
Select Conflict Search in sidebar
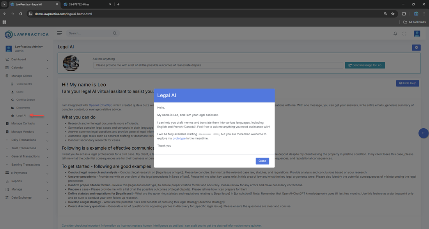click(x=25, y=100)
